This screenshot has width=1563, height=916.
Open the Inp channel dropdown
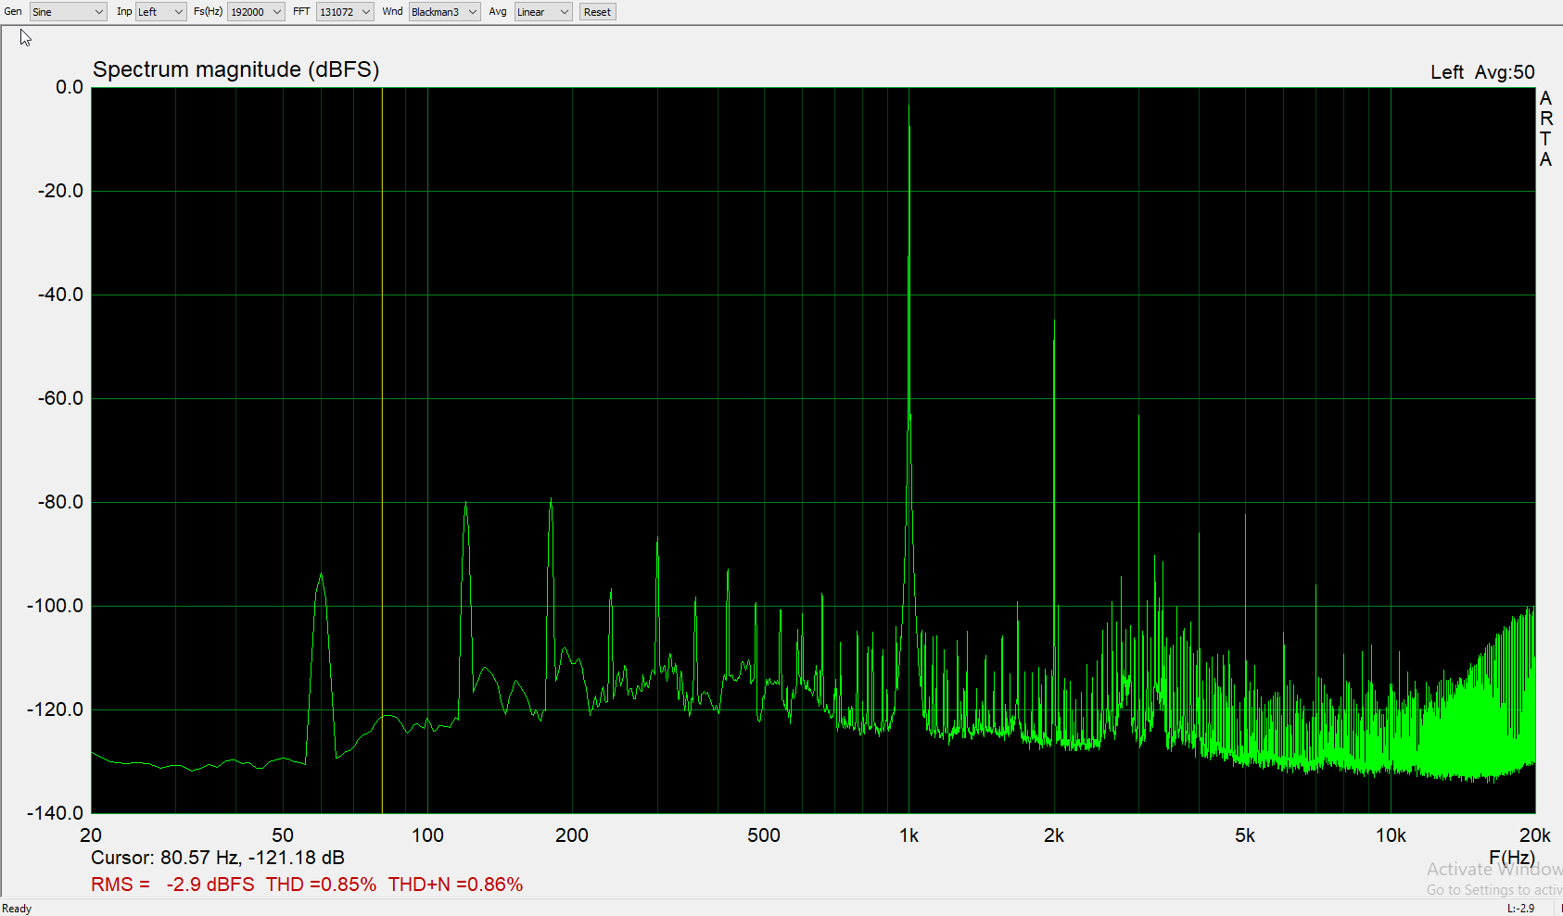(x=160, y=12)
